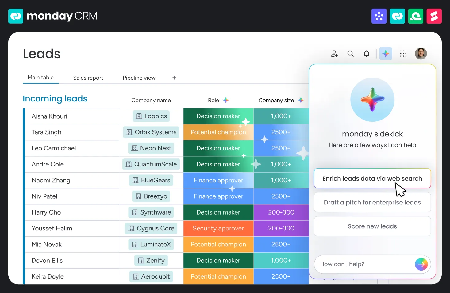Select the Keira Doyle lead name

pos(48,276)
